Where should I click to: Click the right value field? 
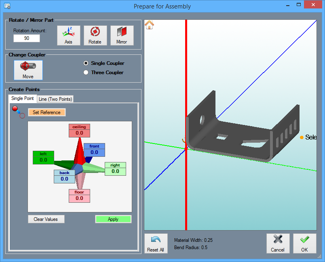115,171
